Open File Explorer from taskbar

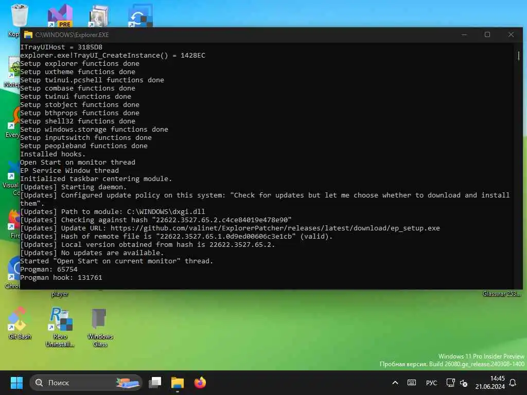click(x=178, y=383)
